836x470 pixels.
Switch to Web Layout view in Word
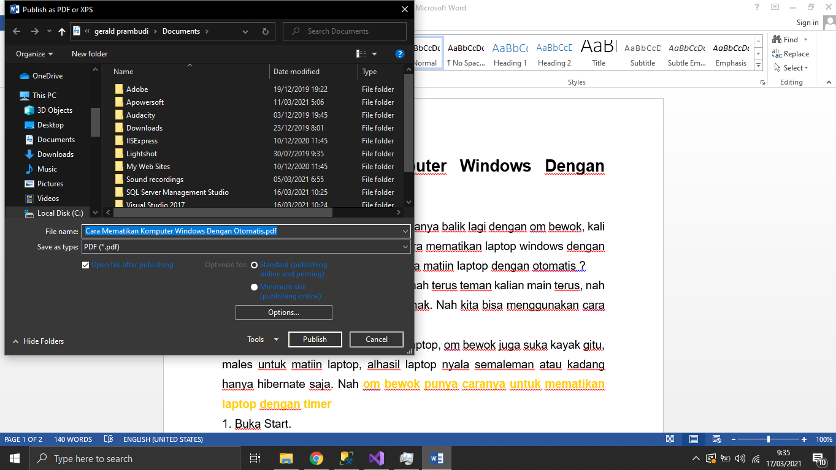pyautogui.click(x=716, y=439)
